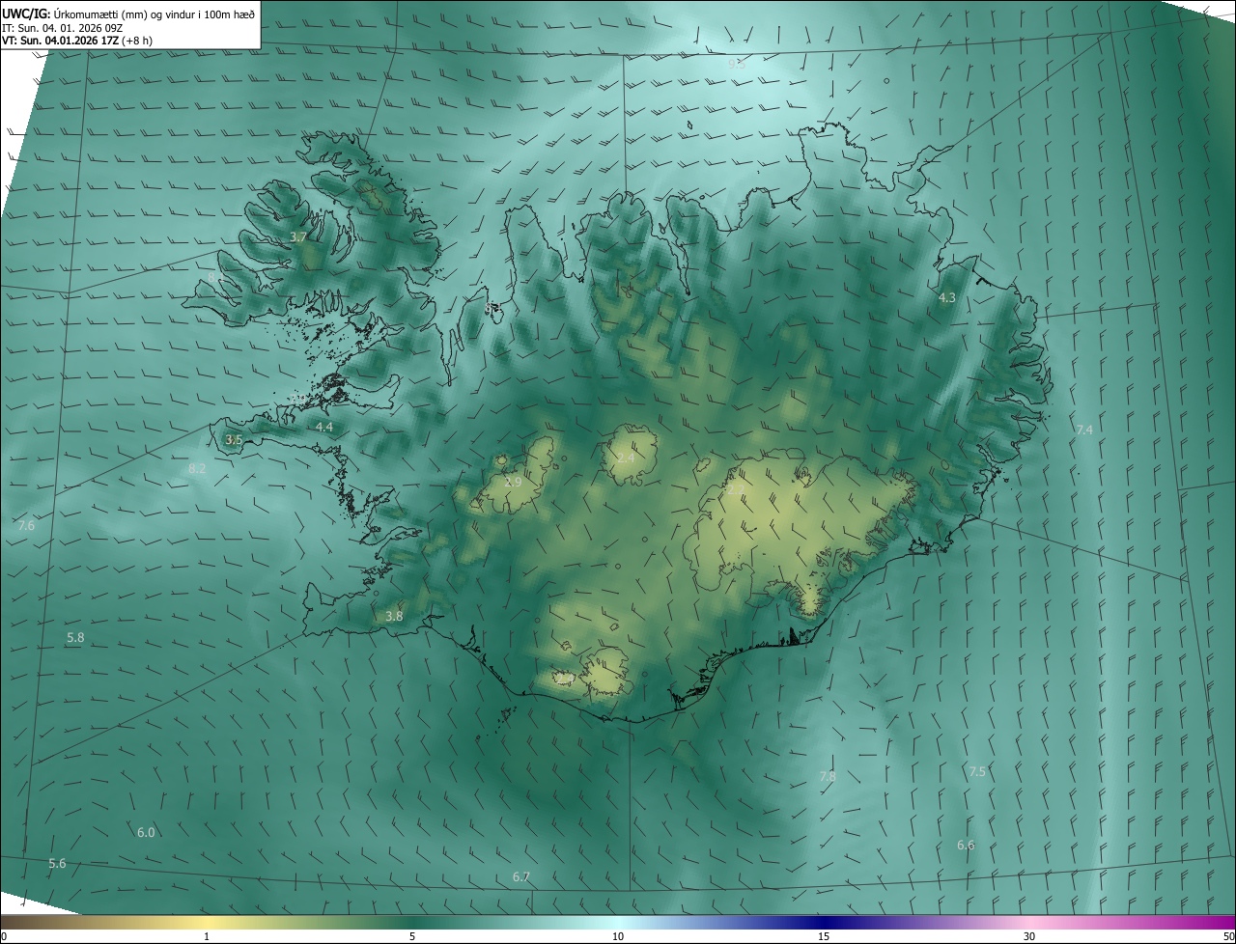The image size is (1236, 944).
Task: Click the 8.2 value west of Iceland
Action: (197, 468)
